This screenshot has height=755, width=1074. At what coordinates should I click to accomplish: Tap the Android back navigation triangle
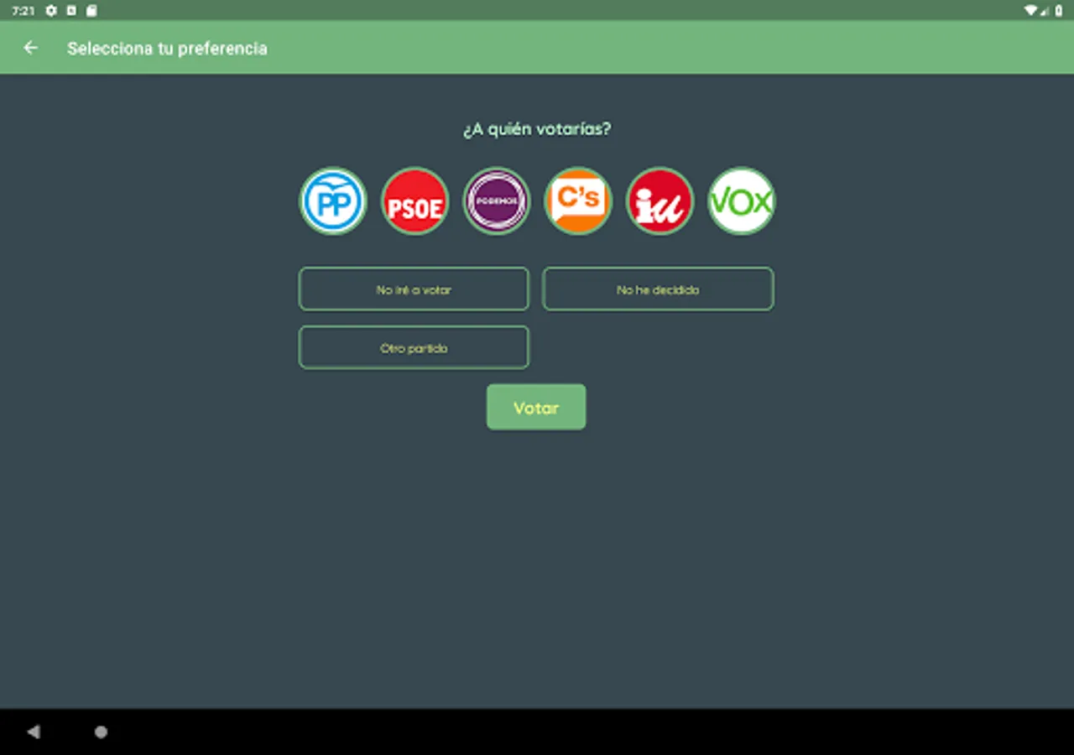pos(34,732)
